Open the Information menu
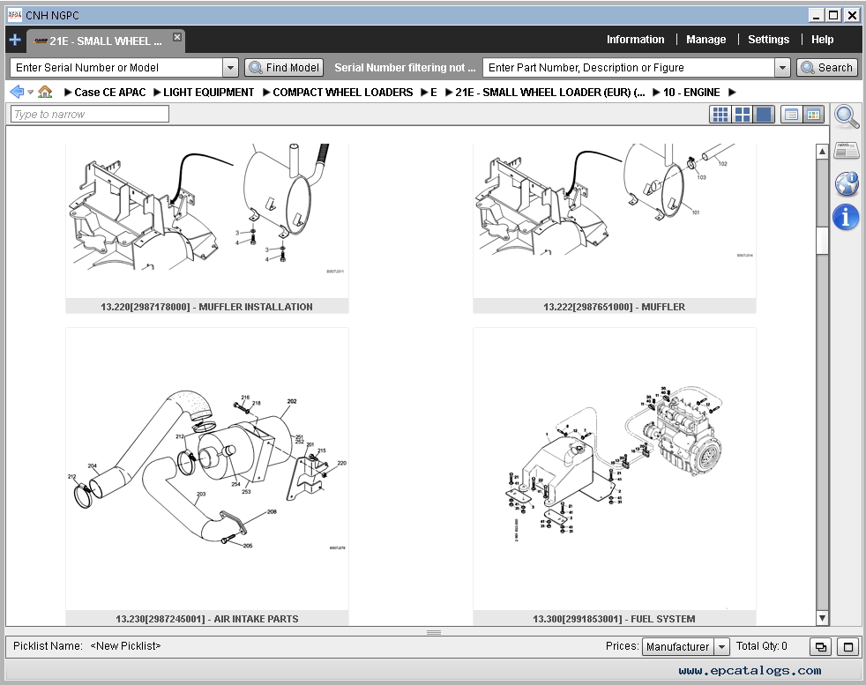 pyautogui.click(x=635, y=40)
